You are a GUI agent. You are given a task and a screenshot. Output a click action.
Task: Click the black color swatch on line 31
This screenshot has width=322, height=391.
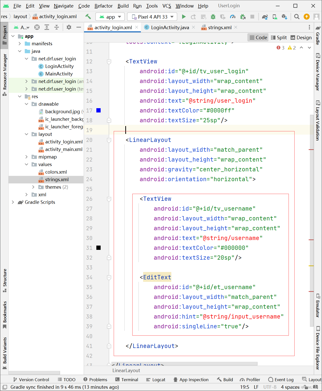tap(99, 248)
